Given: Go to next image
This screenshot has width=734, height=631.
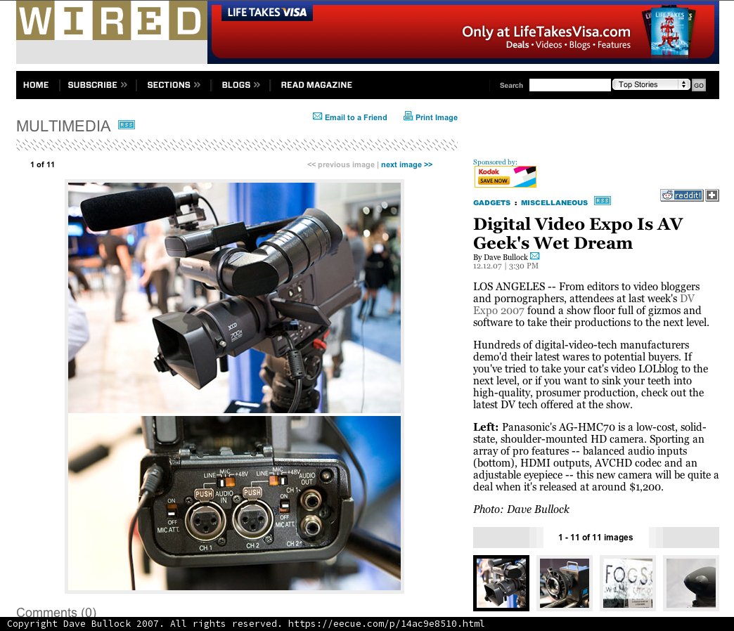Looking at the screenshot, I should (407, 164).
